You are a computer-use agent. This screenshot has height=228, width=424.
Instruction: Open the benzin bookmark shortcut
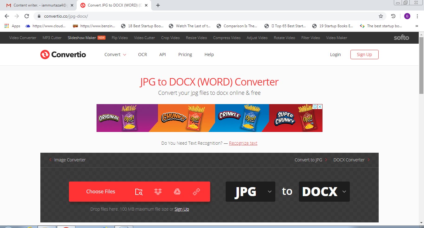94,26
